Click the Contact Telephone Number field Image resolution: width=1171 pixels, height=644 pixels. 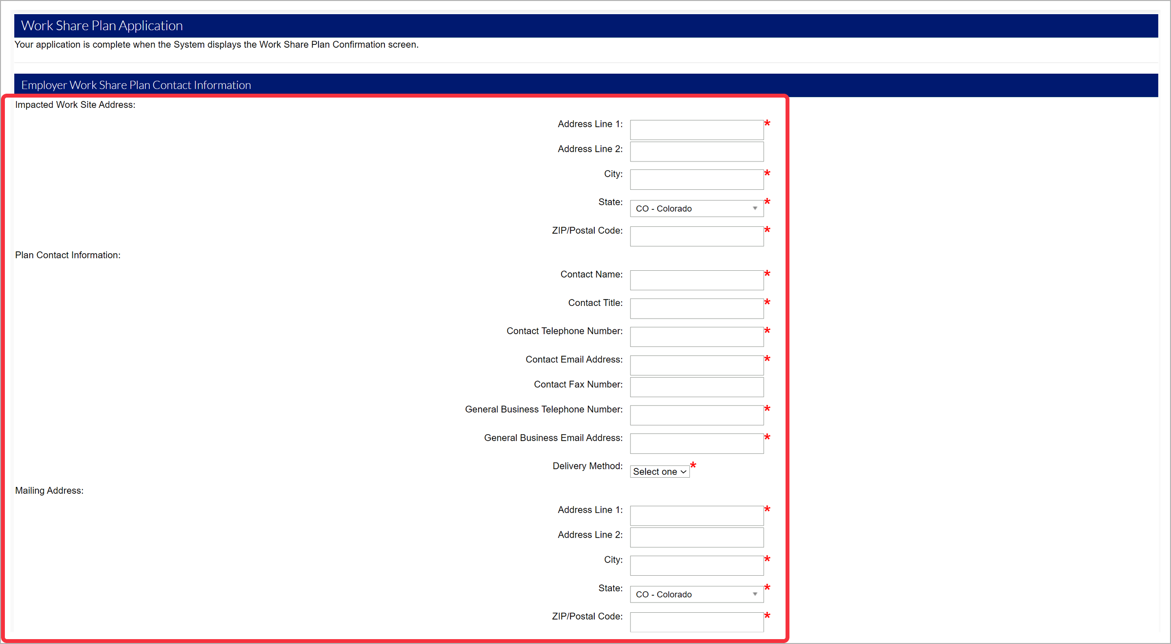point(696,337)
